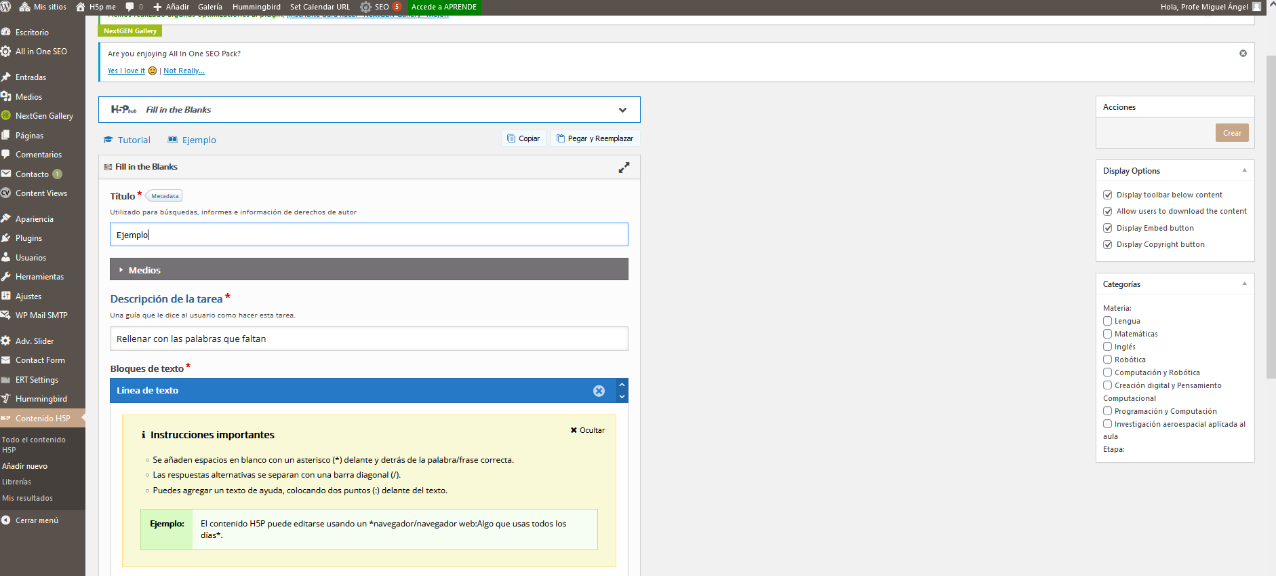Image resolution: width=1276 pixels, height=576 pixels.
Task: Move Línea de texto block down
Action: click(622, 397)
